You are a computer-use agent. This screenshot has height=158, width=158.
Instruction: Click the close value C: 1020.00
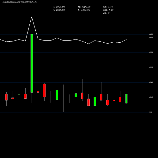(59, 10)
